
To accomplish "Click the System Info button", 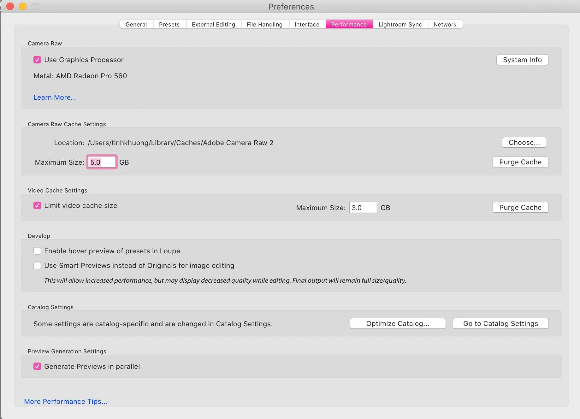I will (522, 60).
